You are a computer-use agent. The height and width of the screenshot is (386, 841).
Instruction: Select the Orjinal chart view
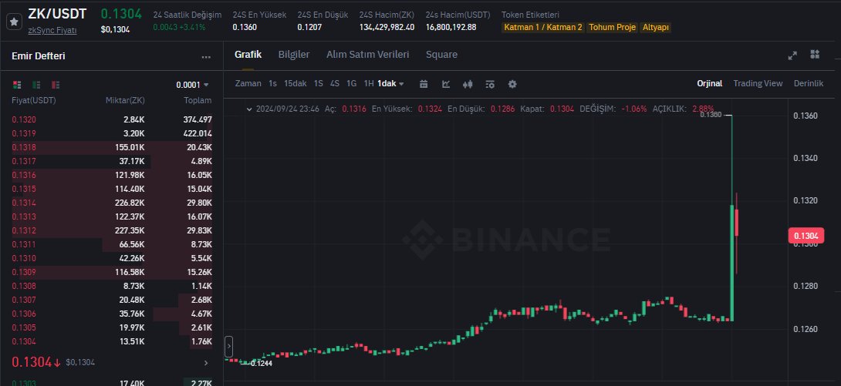(709, 83)
